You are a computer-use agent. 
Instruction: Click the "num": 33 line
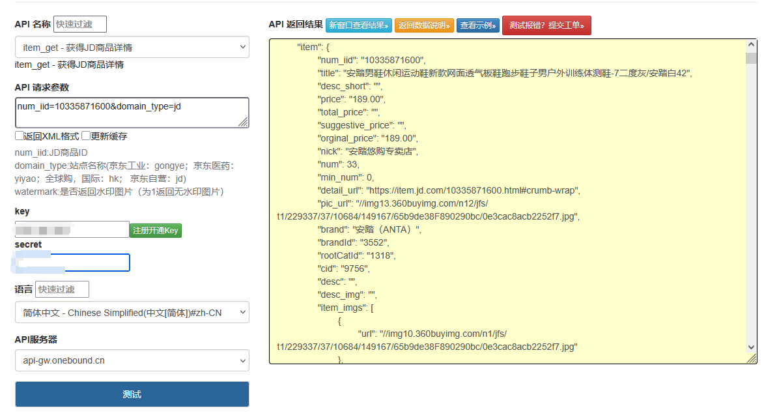(x=339, y=164)
